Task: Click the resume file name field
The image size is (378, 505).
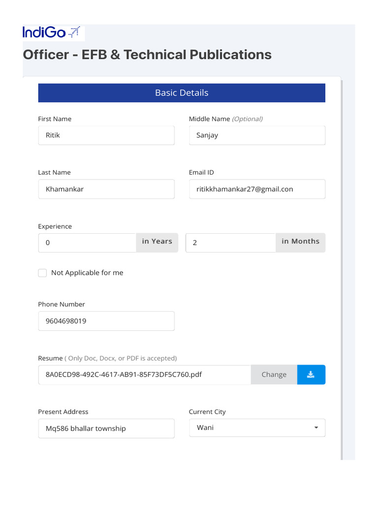Action: [x=145, y=375]
